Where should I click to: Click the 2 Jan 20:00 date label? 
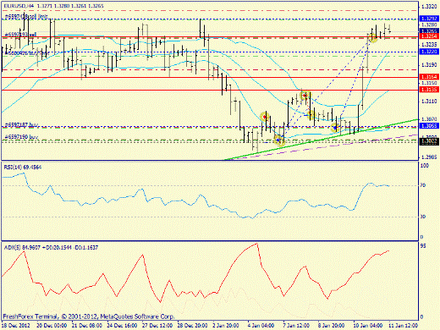[226, 325]
